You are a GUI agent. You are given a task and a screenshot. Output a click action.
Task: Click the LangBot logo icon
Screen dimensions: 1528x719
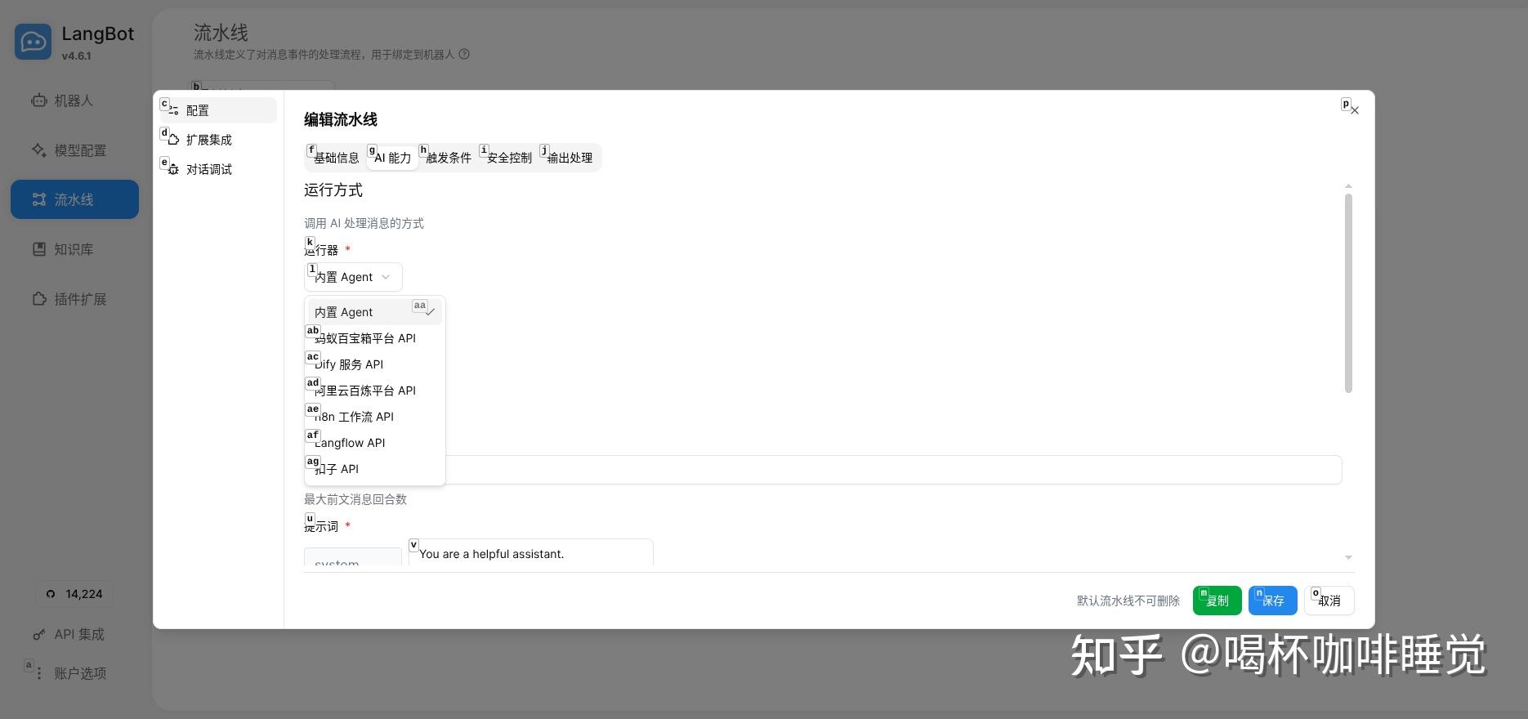coord(33,42)
